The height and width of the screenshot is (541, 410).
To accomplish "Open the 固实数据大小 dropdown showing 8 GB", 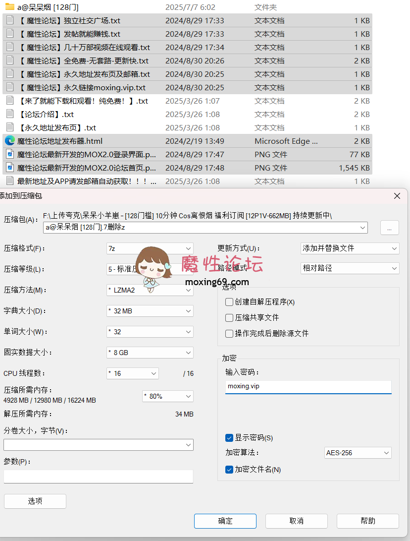I will [150, 353].
